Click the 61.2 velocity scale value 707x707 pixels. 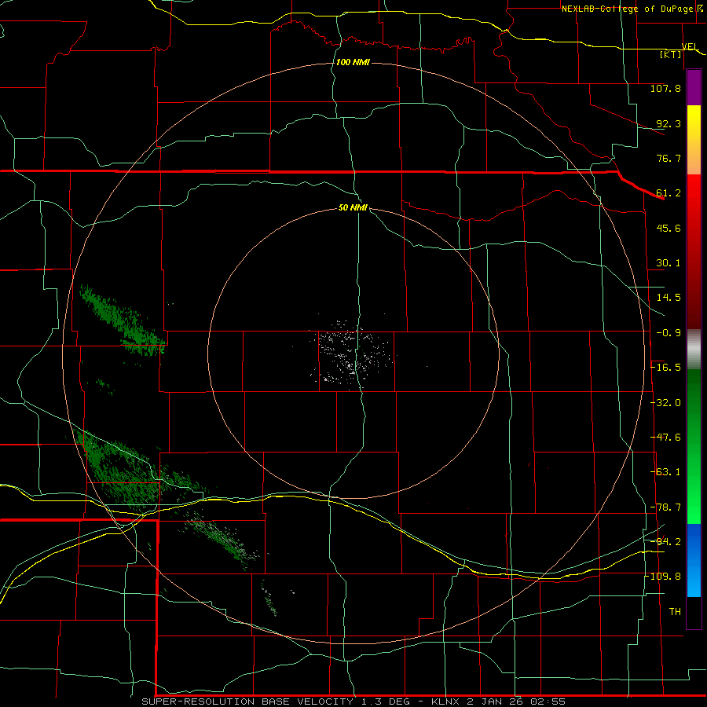pos(669,193)
